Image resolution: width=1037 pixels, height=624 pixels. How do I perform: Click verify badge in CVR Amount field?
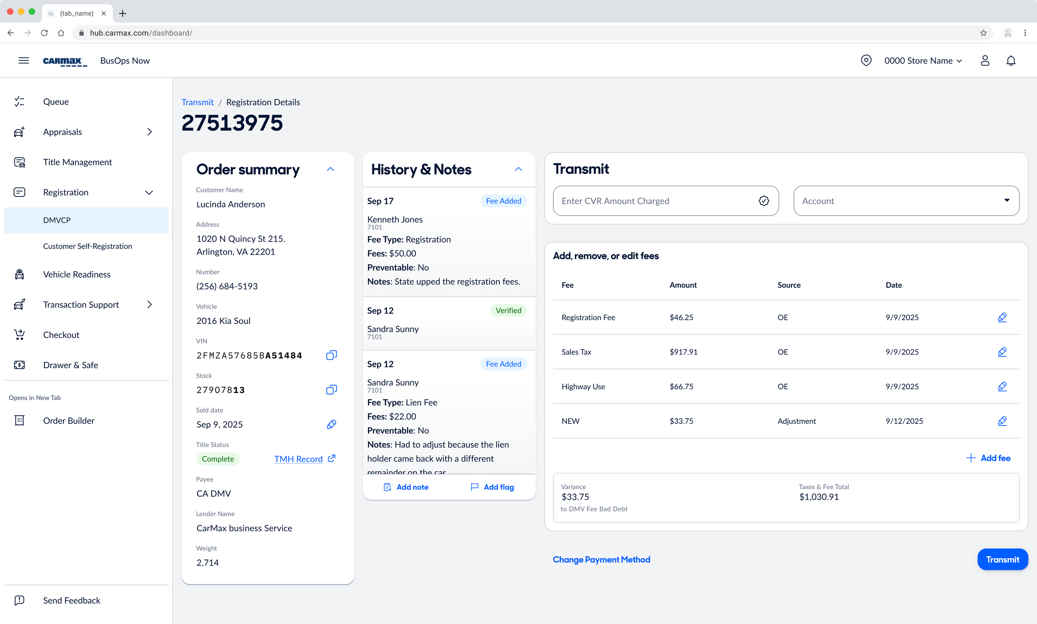click(764, 201)
